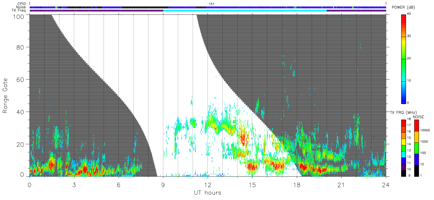Click the '15' tick on UT hours axis

252,185
